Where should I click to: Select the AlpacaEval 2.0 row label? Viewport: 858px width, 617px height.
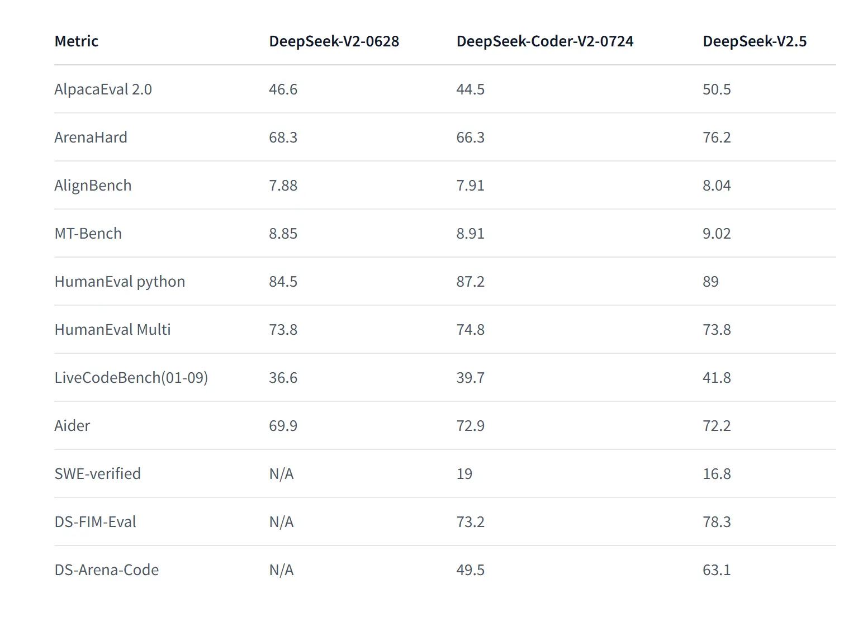click(103, 89)
